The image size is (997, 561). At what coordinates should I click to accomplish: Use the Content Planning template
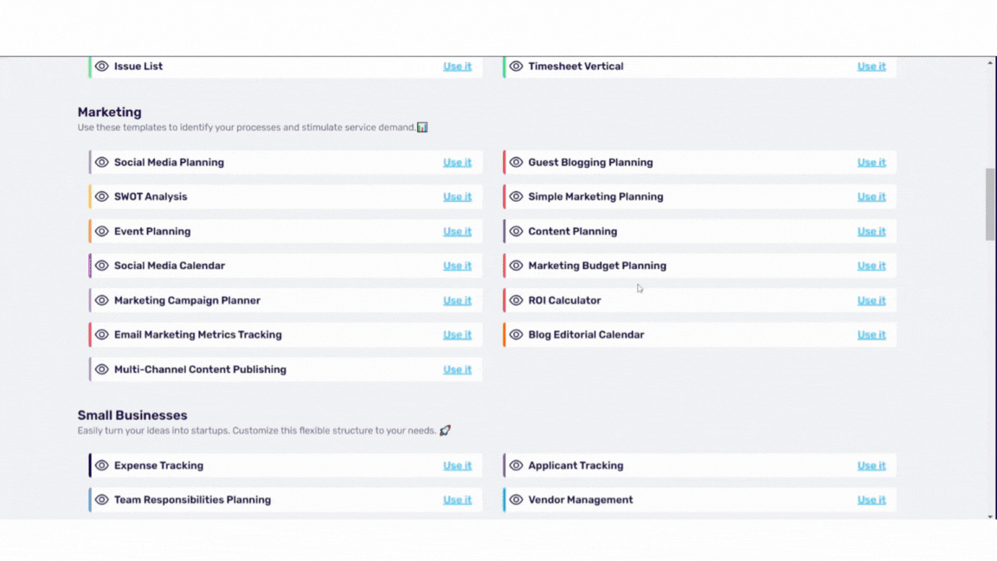[872, 231]
